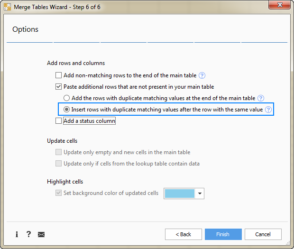Click the light blue color swatch
Viewport: 294px width, 249px height.
(x=179, y=194)
